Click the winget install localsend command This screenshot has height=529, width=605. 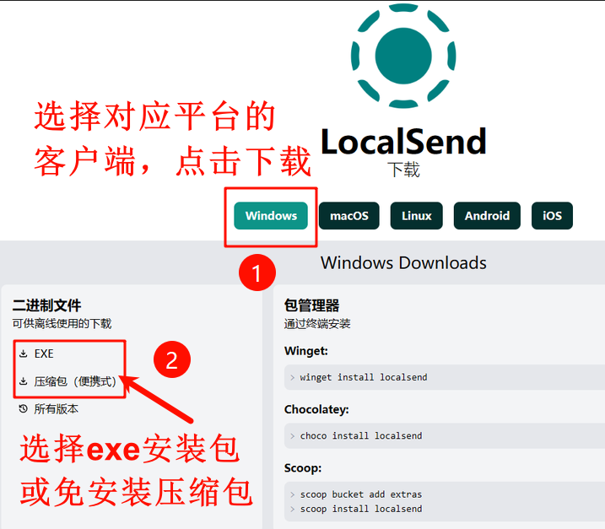[364, 377]
